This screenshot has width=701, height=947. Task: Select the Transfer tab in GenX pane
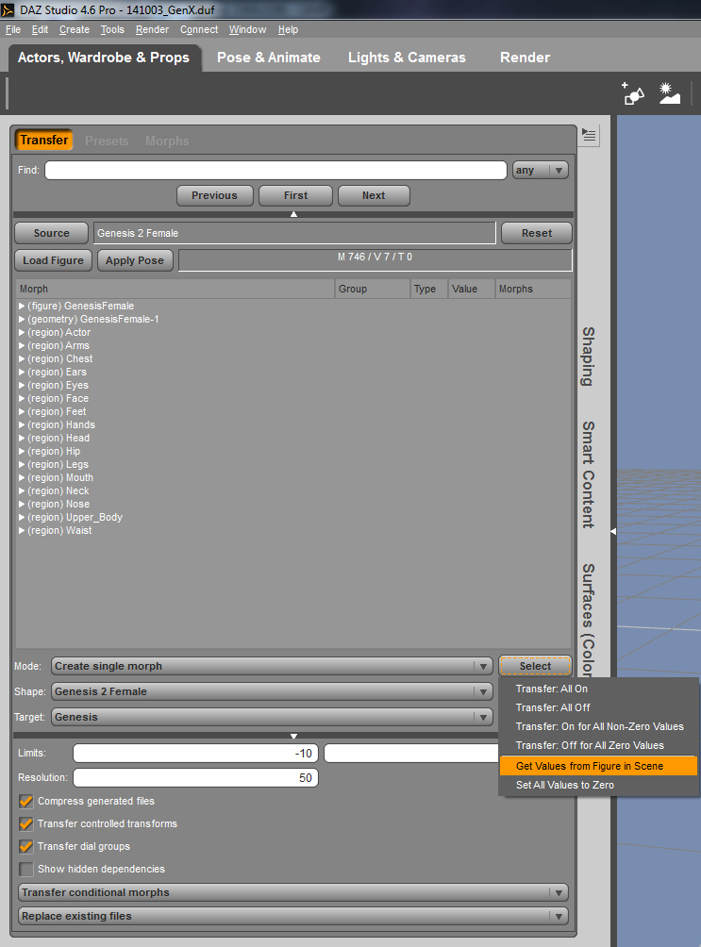tap(44, 141)
